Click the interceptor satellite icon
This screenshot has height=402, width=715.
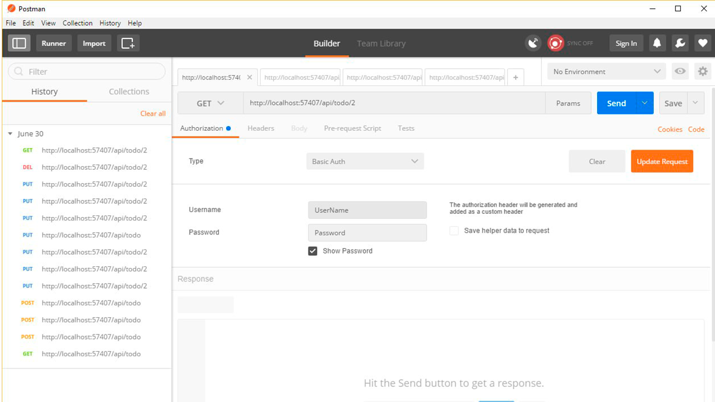[533, 43]
